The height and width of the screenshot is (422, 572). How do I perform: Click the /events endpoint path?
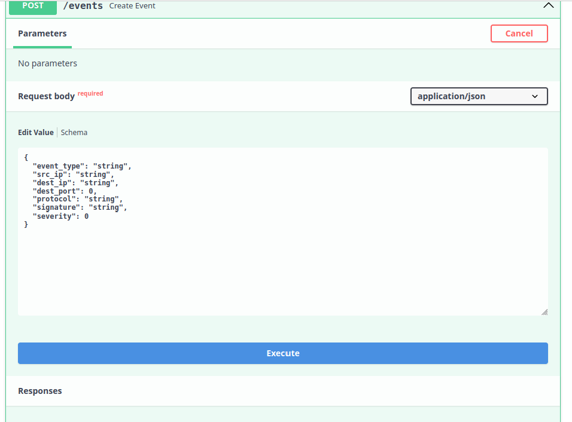click(x=83, y=6)
